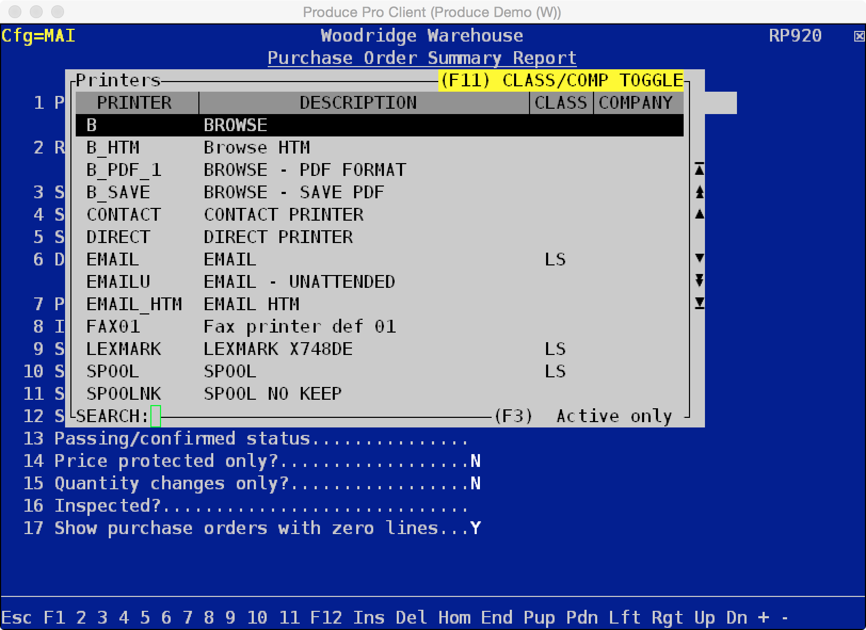Click single down arrow in scrollbar
The width and height of the screenshot is (866, 630).
click(699, 259)
